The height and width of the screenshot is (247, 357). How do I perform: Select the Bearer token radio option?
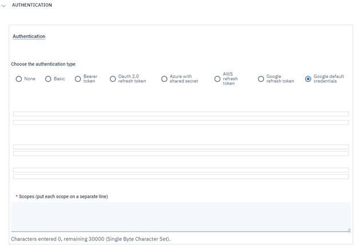tap(78, 79)
